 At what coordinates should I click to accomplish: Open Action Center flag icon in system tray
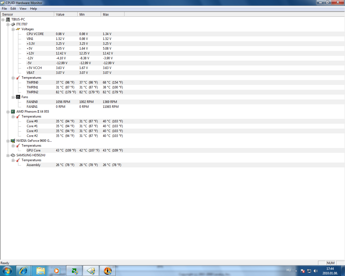pos(303,271)
